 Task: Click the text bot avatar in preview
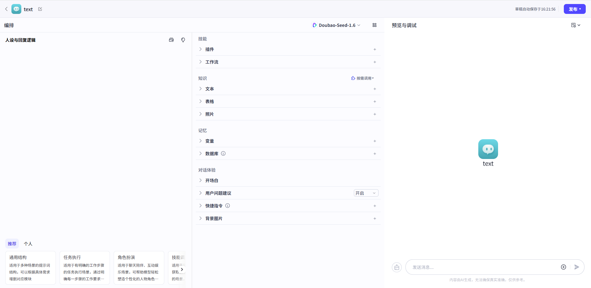tap(488, 149)
